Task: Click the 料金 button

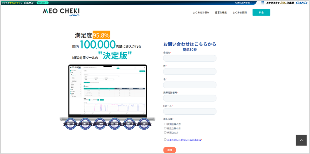Action: click(261, 12)
